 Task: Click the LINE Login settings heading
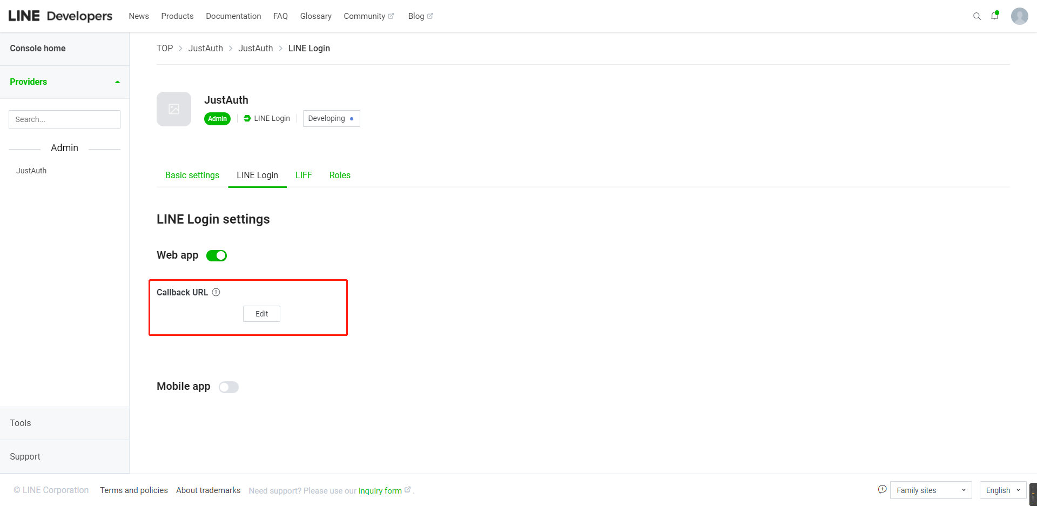[213, 219]
